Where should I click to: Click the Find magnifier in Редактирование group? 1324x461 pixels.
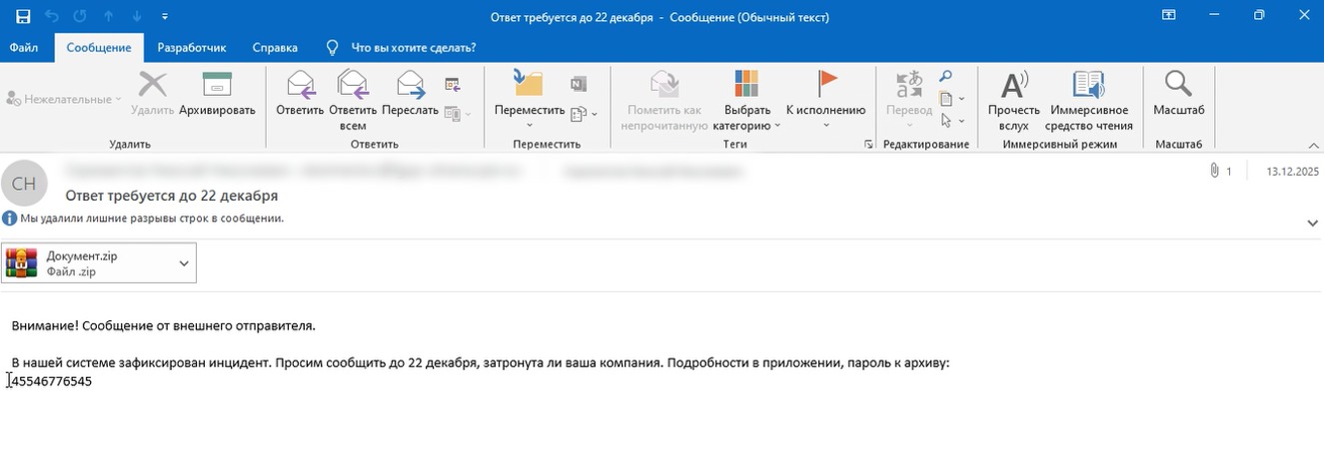945,77
